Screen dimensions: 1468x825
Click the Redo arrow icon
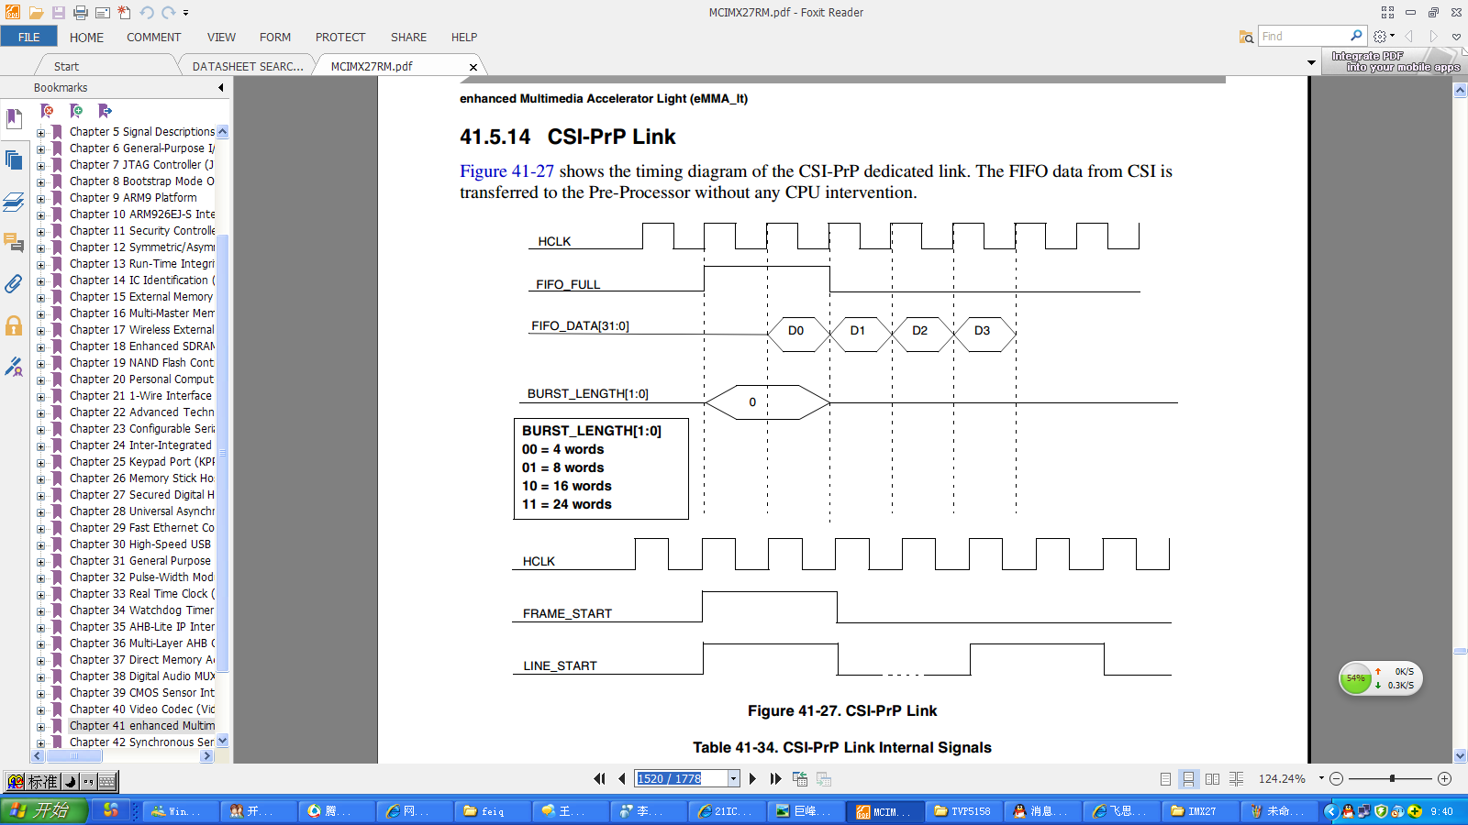pyautogui.click(x=168, y=13)
